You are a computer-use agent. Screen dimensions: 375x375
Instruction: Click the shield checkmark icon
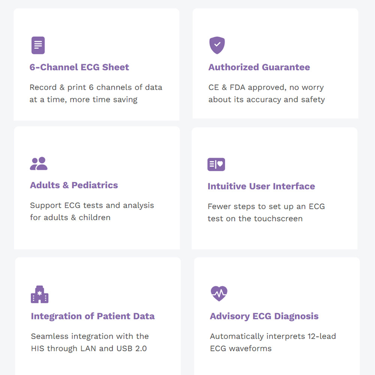217,45
